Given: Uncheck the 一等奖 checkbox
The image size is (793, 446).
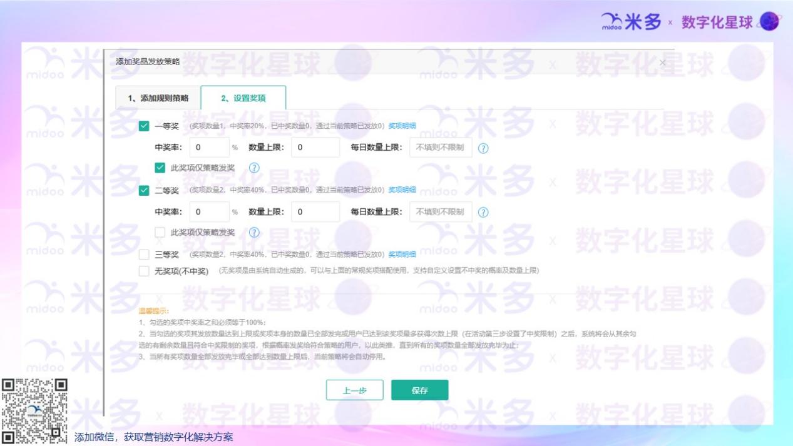Looking at the screenshot, I should point(144,126).
